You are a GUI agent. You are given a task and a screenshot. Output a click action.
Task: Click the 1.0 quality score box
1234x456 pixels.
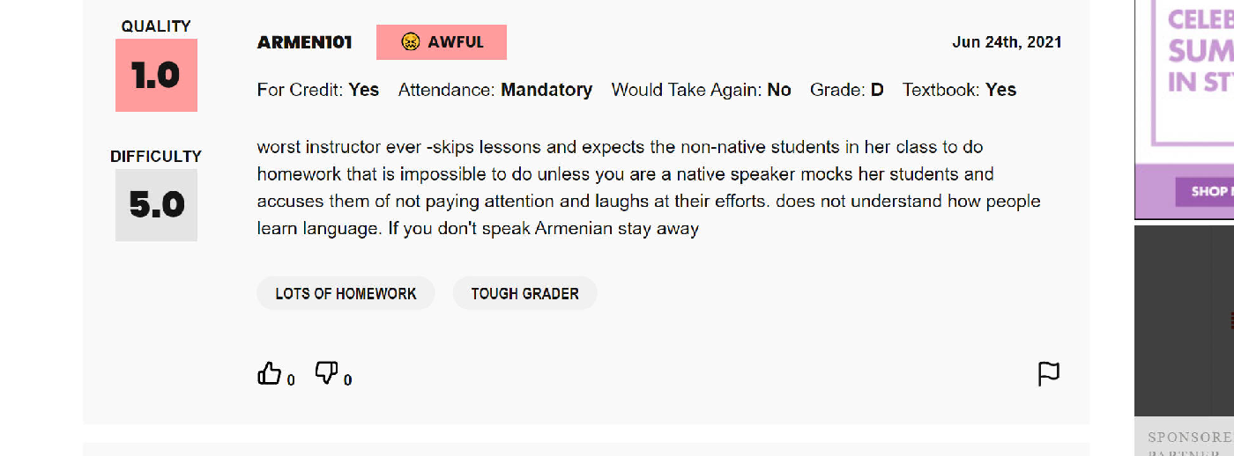coord(156,76)
